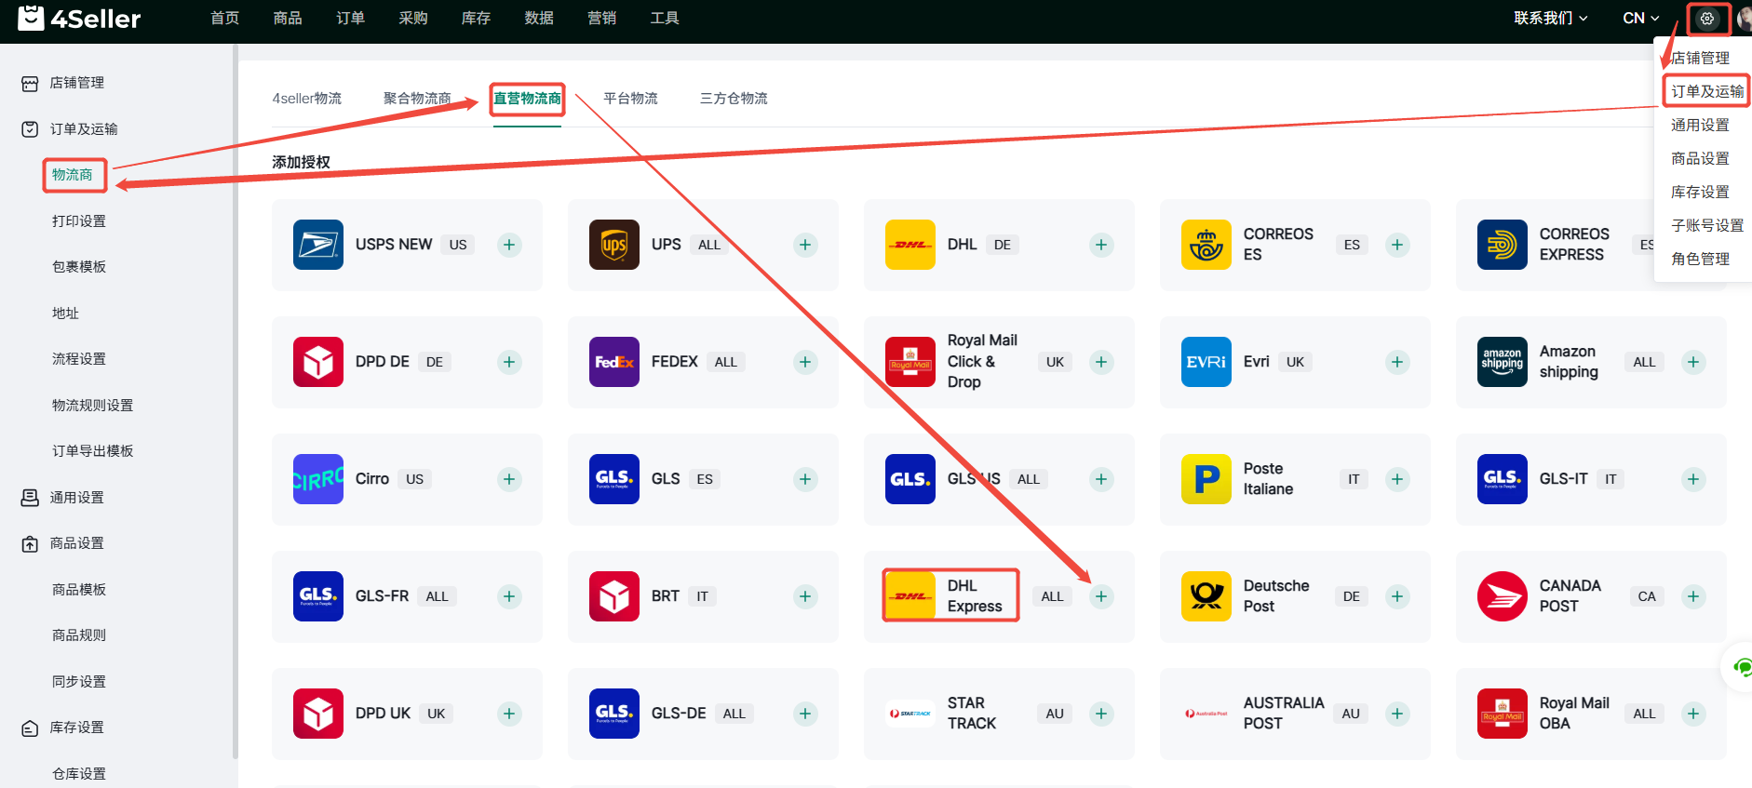
Task: Open the green chat support bubble
Action: tap(1741, 667)
